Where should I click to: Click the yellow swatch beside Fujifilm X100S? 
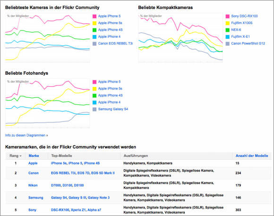coord(228,23)
